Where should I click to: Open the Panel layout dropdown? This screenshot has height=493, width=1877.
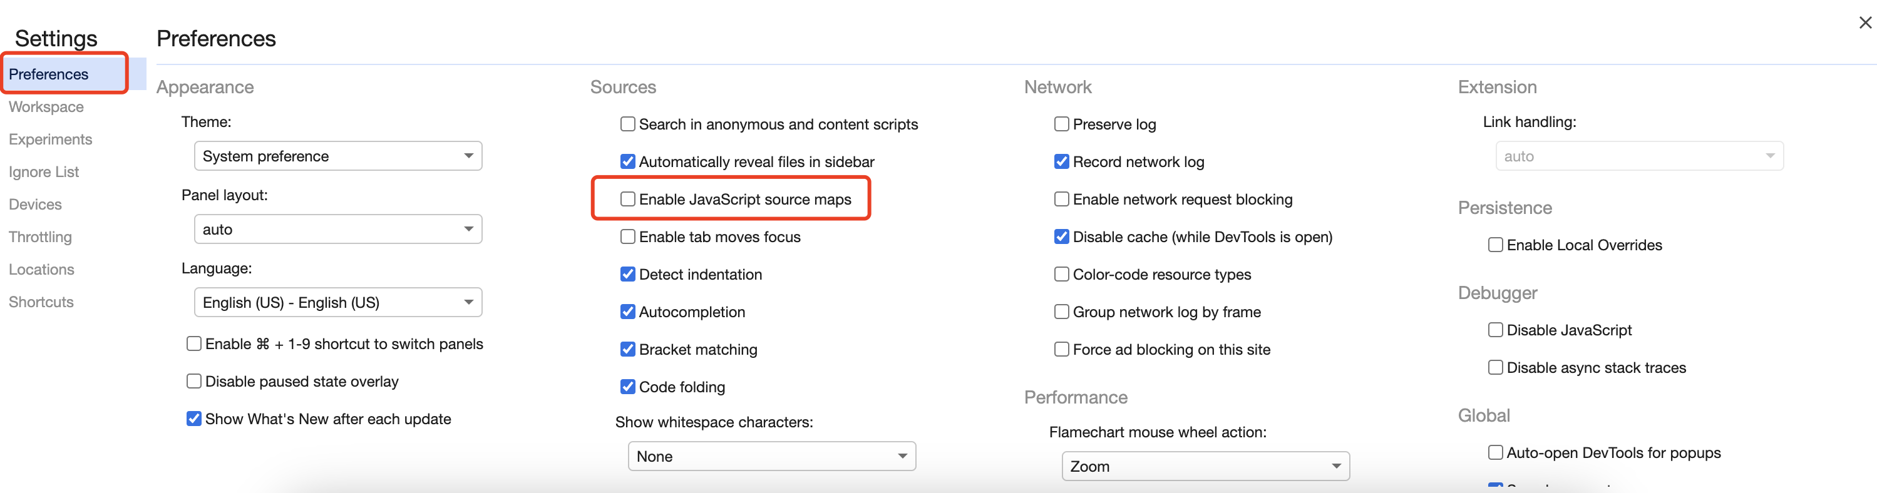tap(337, 230)
